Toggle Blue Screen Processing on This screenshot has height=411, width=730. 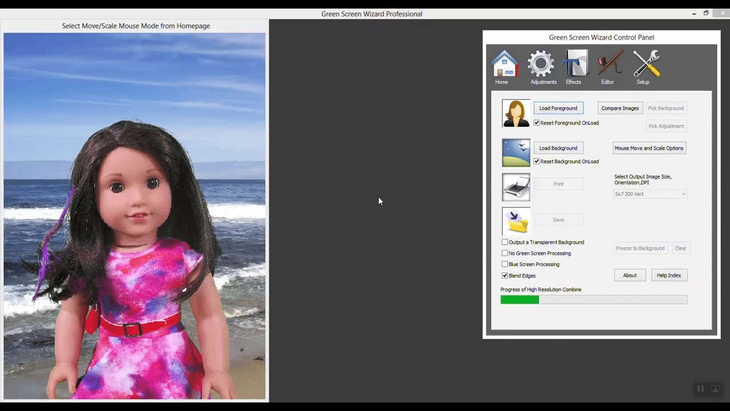pyautogui.click(x=505, y=264)
